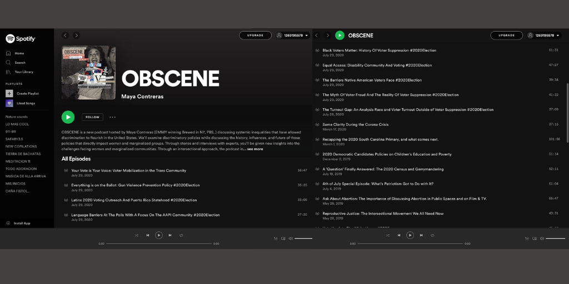Toggle shuffle in right window player
The width and height of the screenshot is (569, 284).
(387, 235)
